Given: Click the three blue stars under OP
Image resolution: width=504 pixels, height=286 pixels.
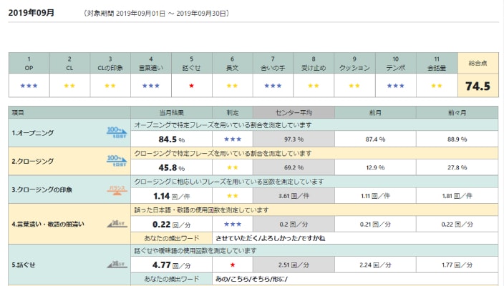Looking at the screenshot, I should tap(29, 86).
